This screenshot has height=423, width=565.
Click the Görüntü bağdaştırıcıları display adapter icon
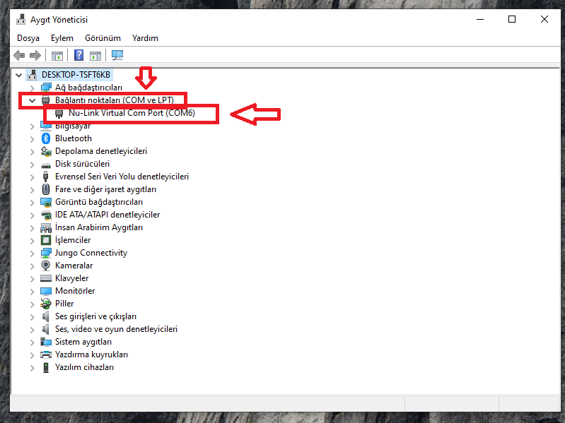coord(46,202)
